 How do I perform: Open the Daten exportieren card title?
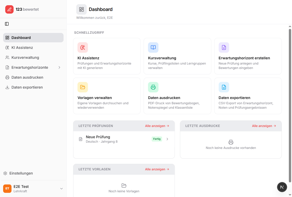(x=234, y=98)
